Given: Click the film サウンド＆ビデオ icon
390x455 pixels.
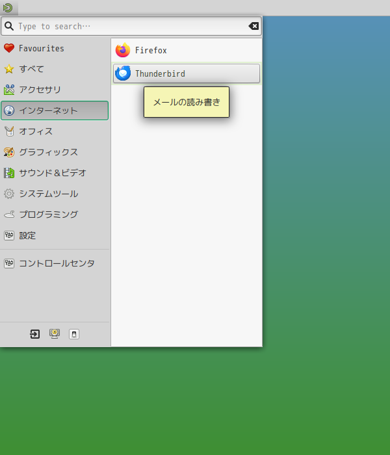Looking at the screenshot, I should (9, 173).
